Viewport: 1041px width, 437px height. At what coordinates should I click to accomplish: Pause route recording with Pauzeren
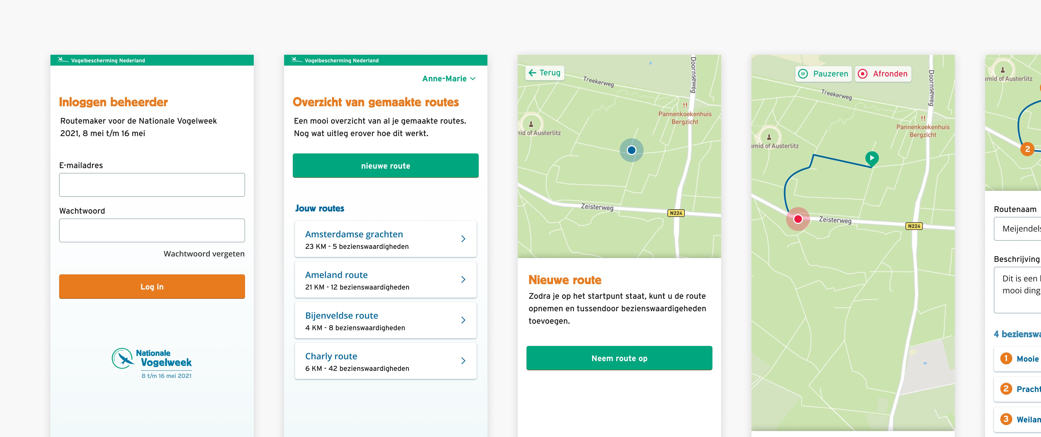coord(824,73)
